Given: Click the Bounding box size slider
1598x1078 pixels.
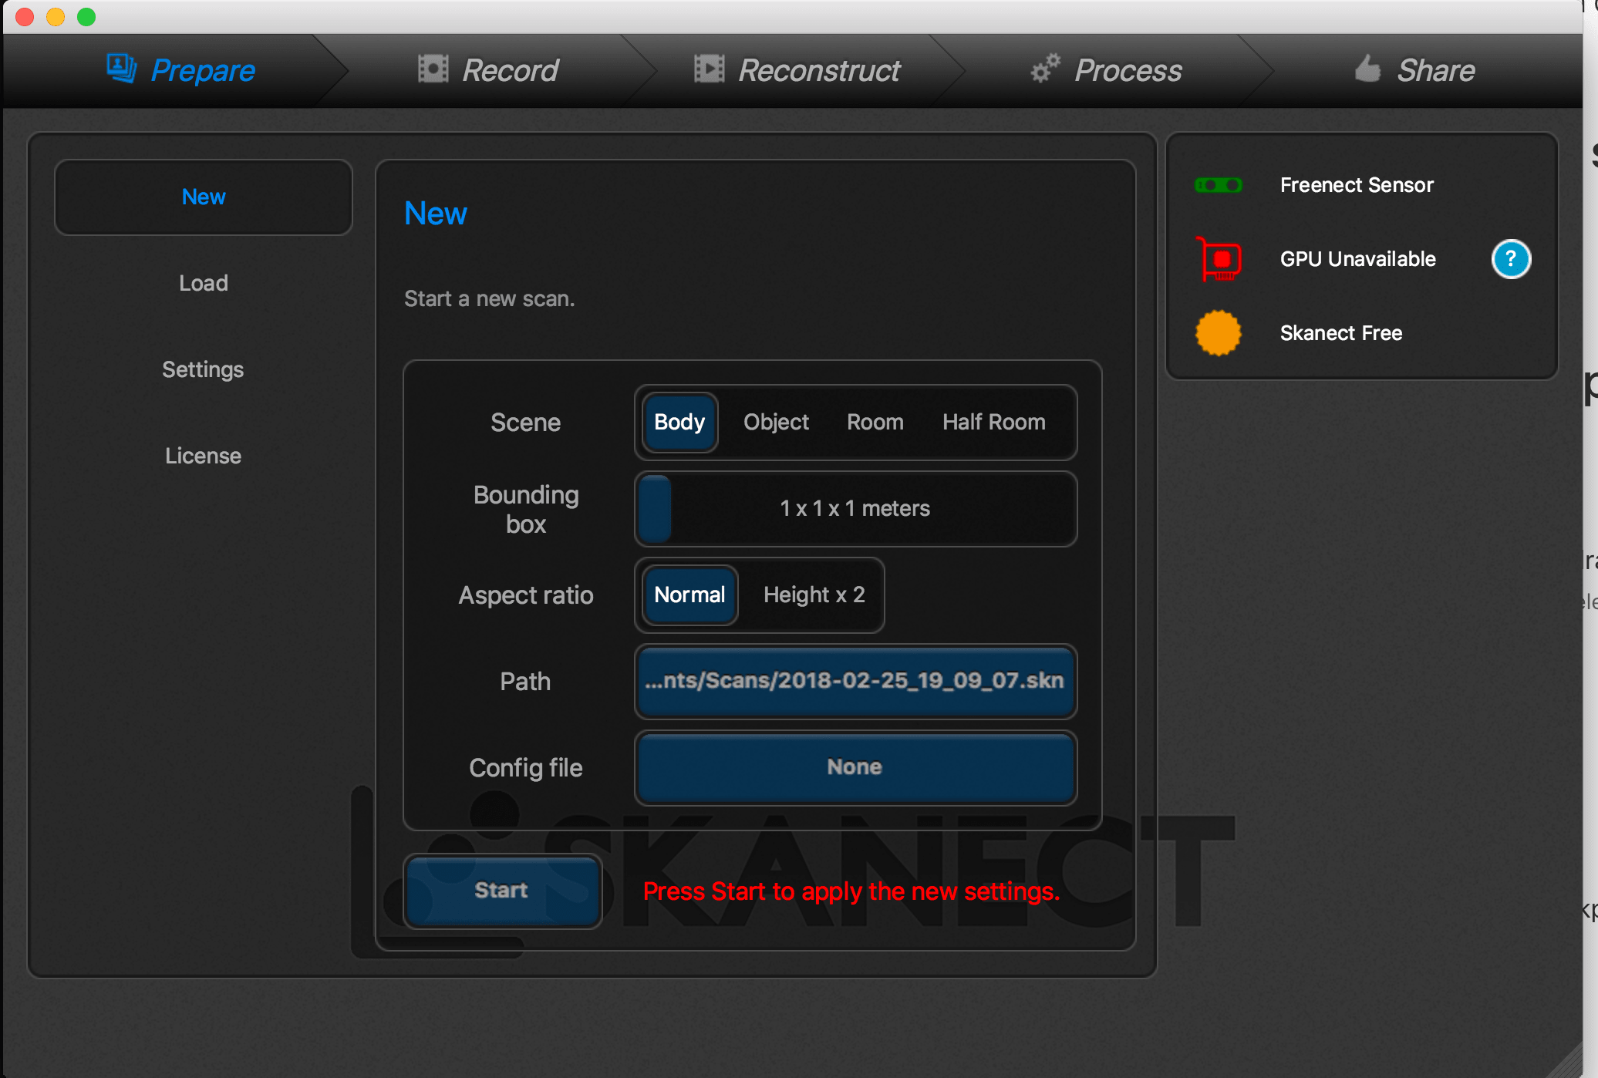Looking at the screenshot, I should coord(855,509).
